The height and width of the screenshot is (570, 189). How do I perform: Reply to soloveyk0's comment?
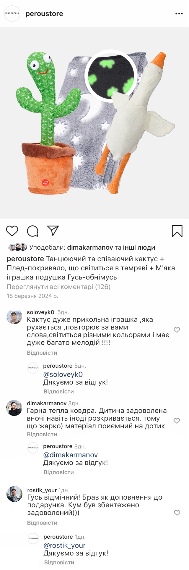point(42,353)
